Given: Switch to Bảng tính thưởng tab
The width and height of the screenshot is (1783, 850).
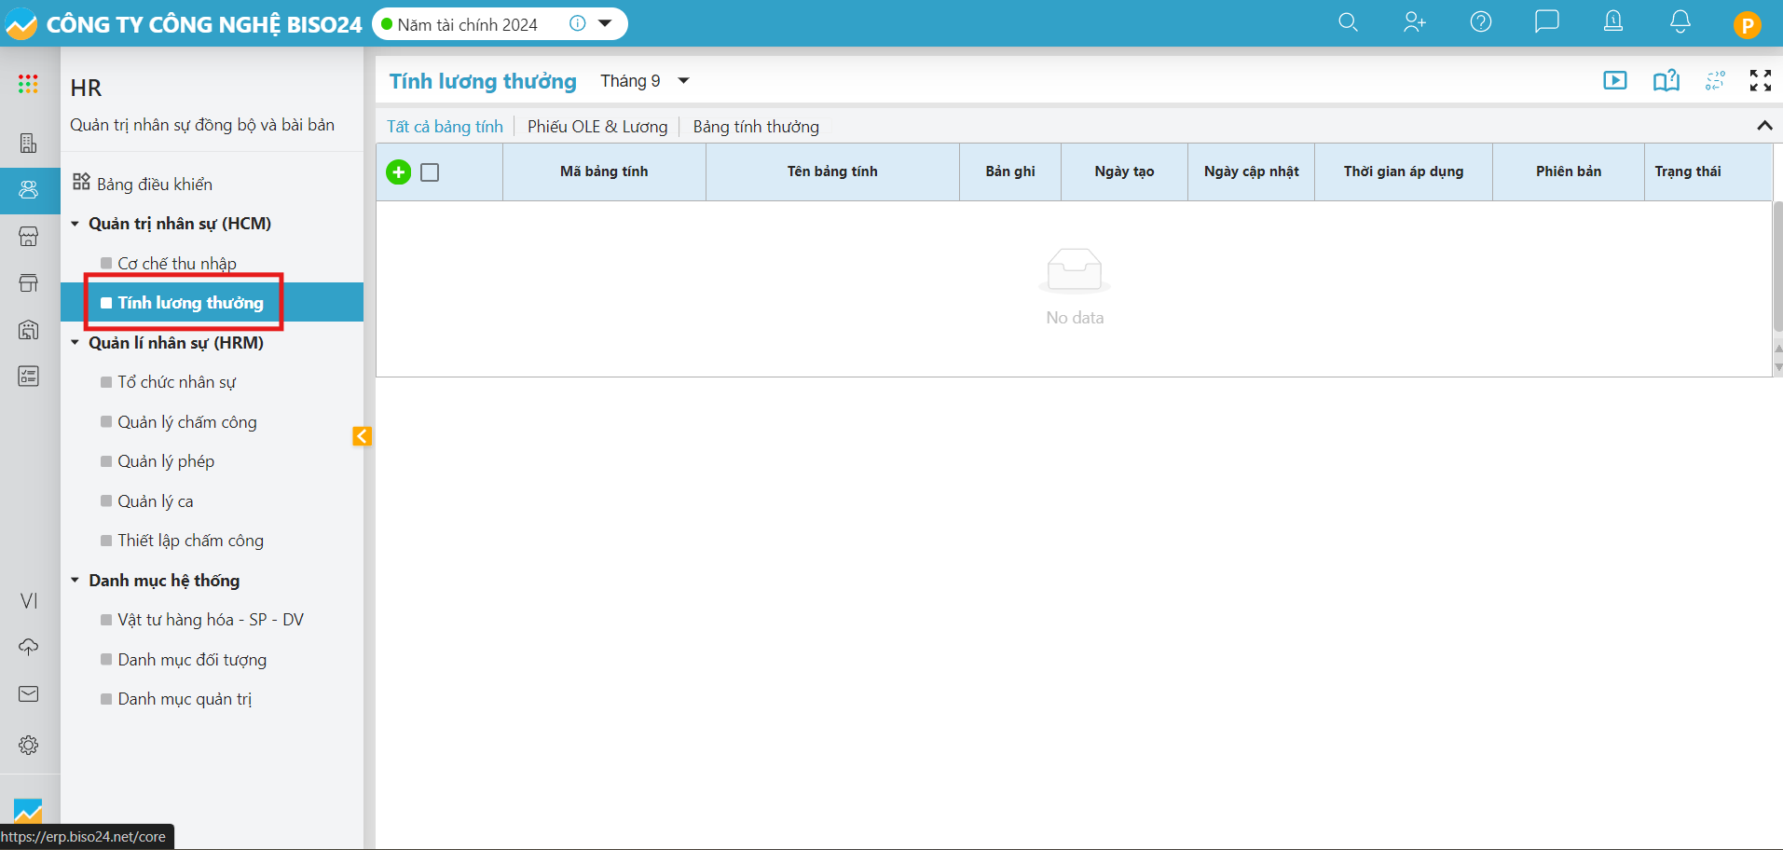Looking at the screenshot, I should pos(756,127).
